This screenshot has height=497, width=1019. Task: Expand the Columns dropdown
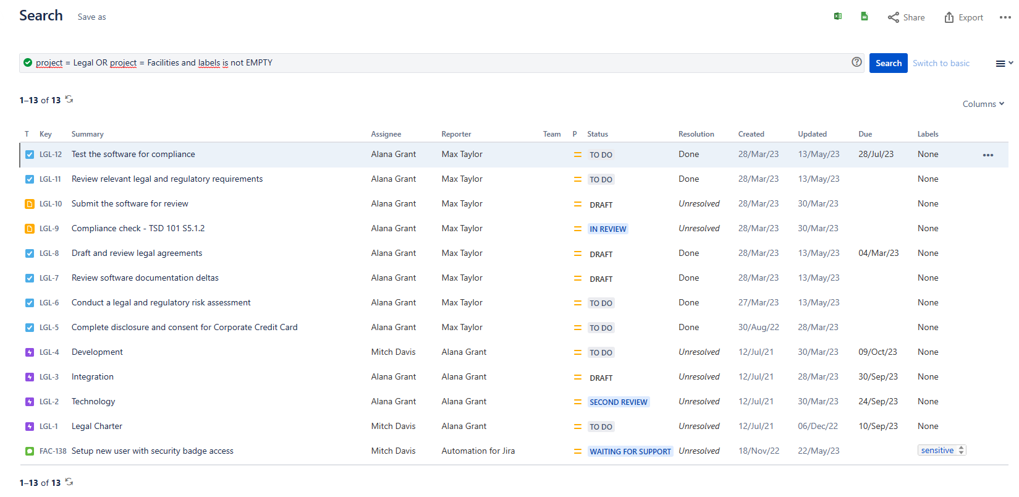coord(983,104)
